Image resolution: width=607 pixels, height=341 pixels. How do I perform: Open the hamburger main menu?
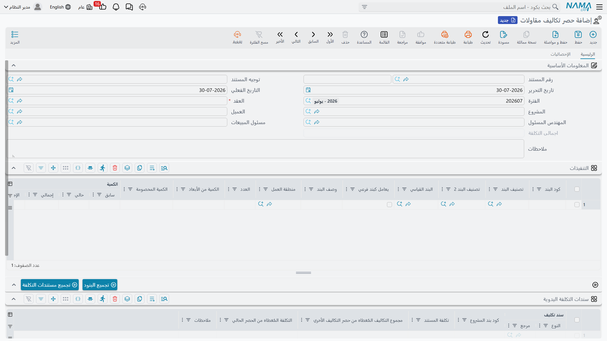pyautogui.click(x=599, y=7)
